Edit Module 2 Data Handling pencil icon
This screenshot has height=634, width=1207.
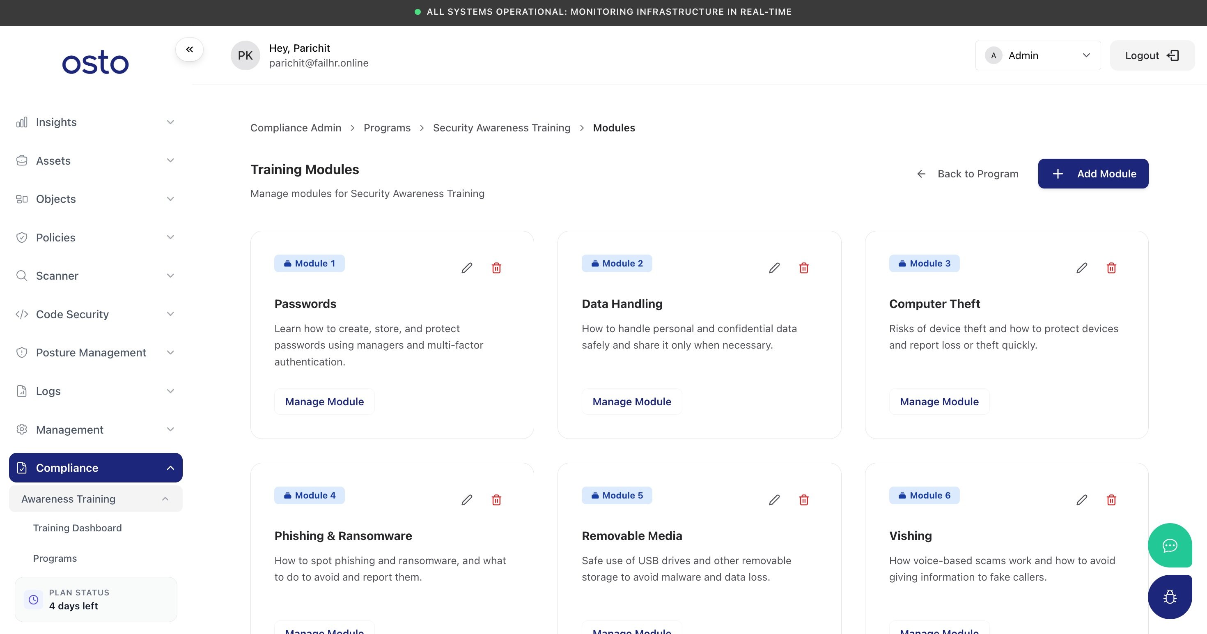[774, 268]
